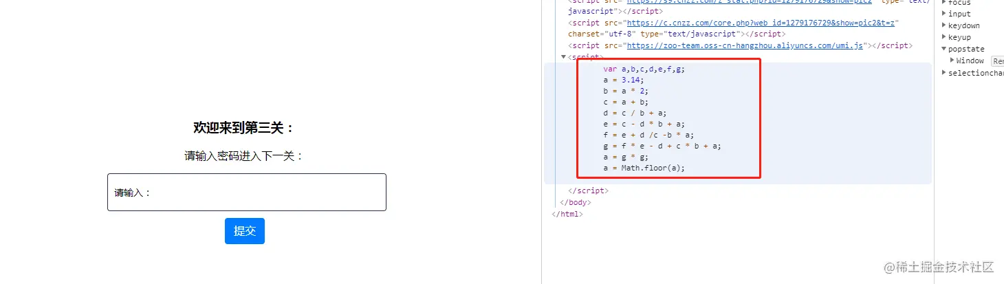Click the 请输入 password input field
The height and width of the screenshot is (284, 1004).
tap(246, 192)
